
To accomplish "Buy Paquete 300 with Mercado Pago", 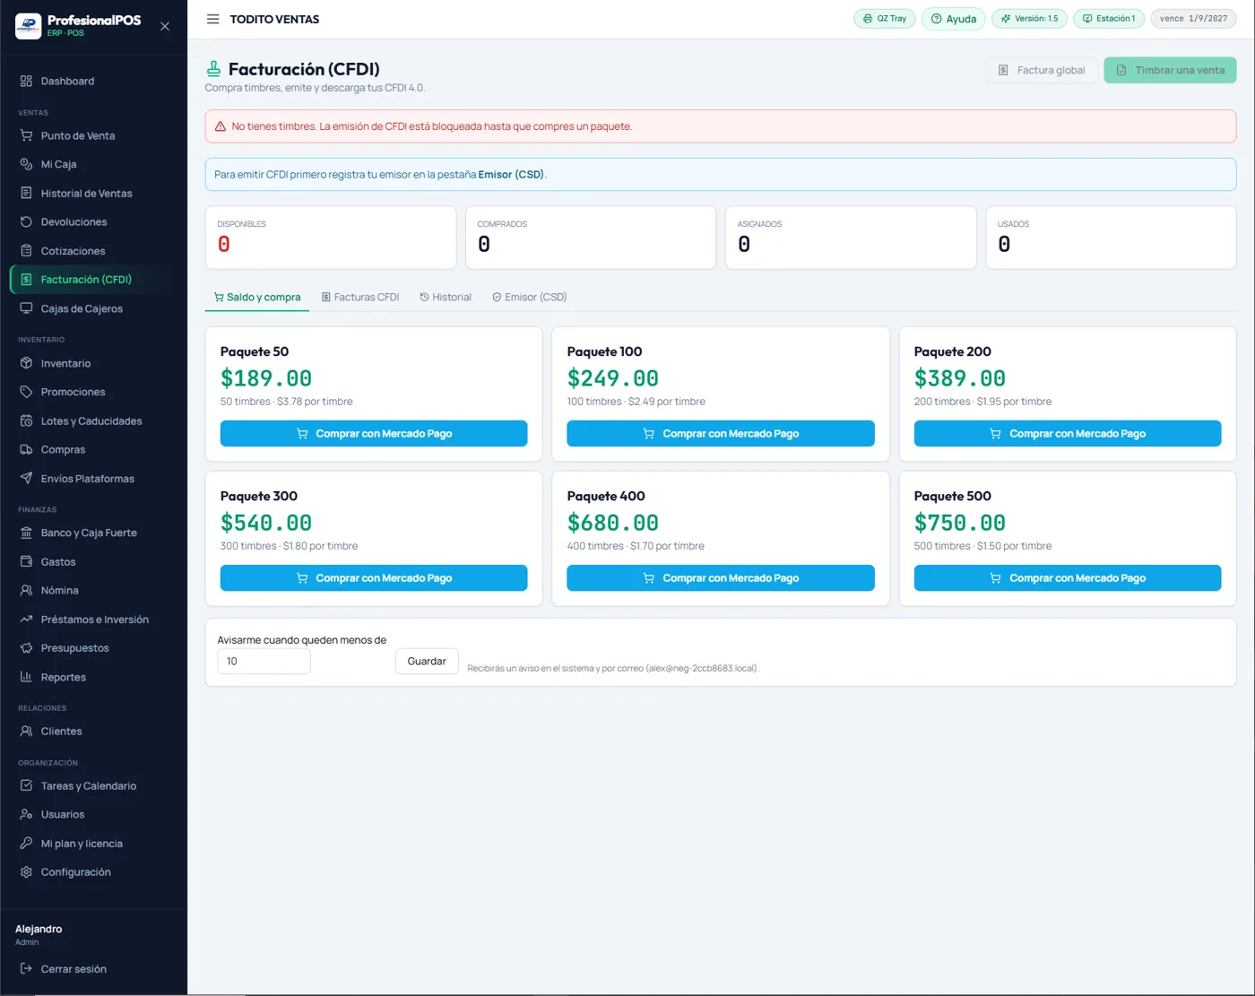I will click(374, 578).
